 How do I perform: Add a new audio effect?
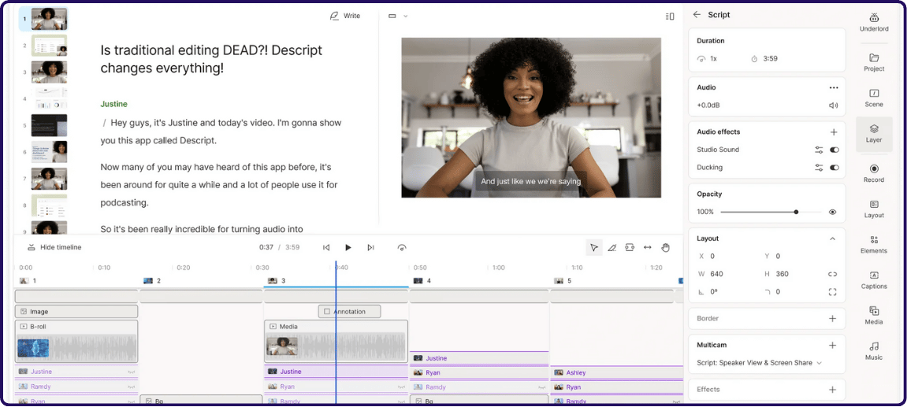tap(834, 131)
